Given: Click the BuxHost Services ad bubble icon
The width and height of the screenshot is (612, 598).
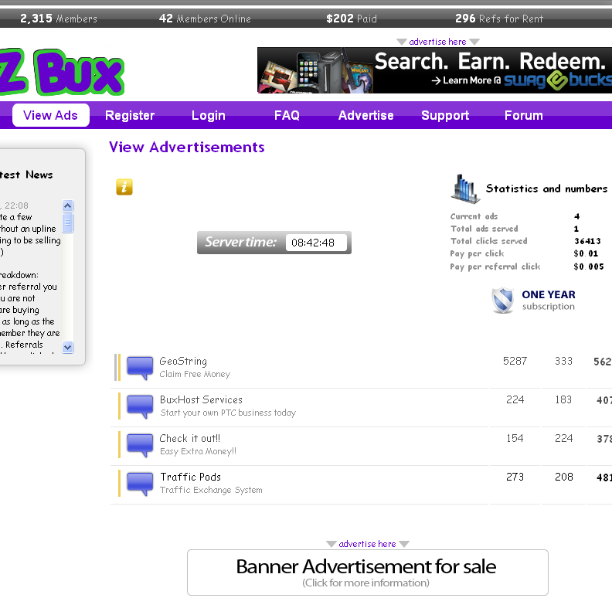Looking at the screenshot, I should tap(140, 406).
